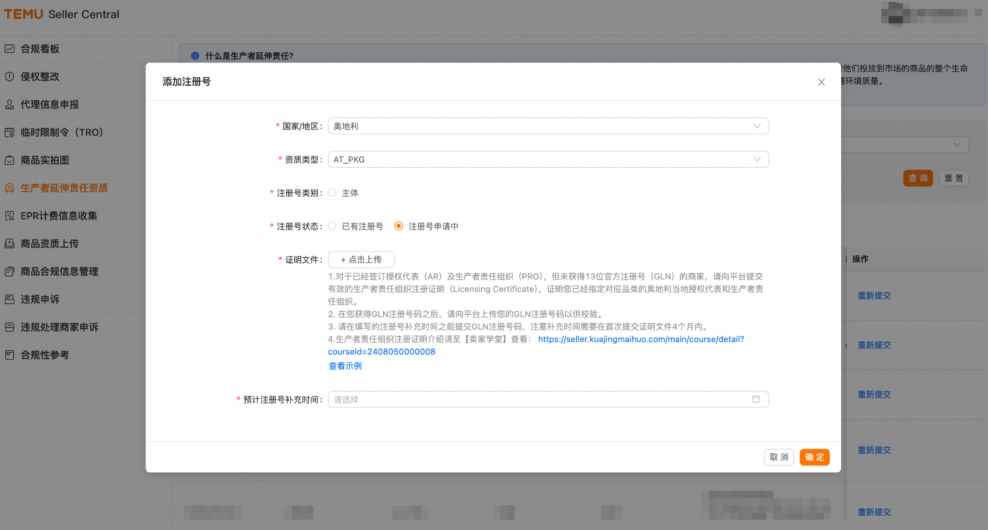Close the 添加注册号 dialog with X

click(x=821, y=82)
